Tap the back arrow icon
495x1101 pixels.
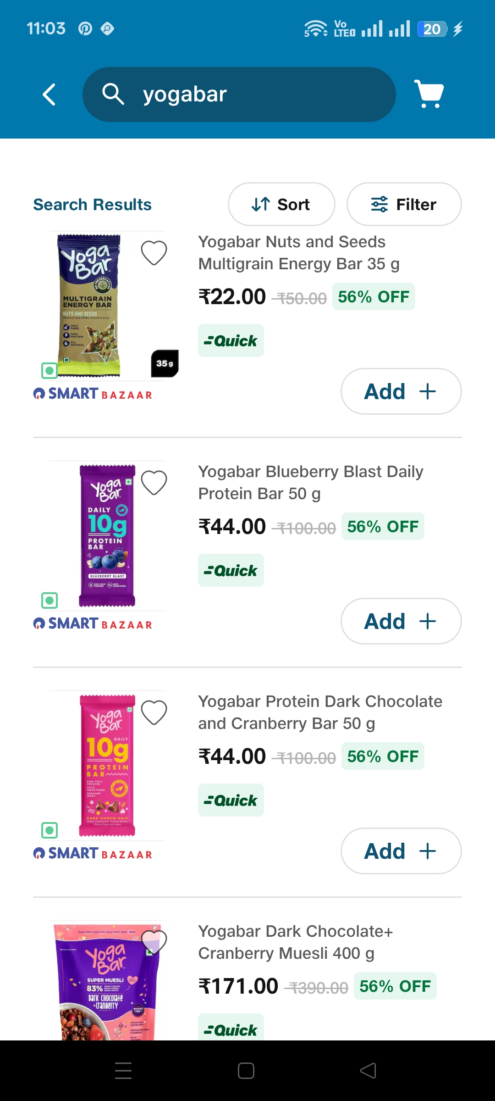pyautogui.click(x=49, y=95)
